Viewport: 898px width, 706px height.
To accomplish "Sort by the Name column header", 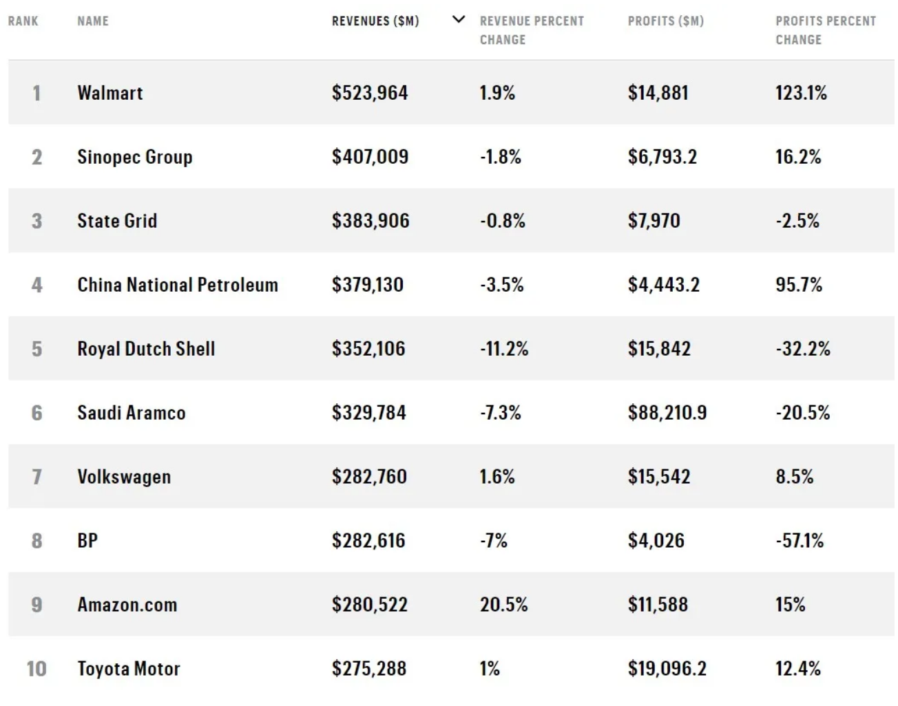I will [93, 21].
